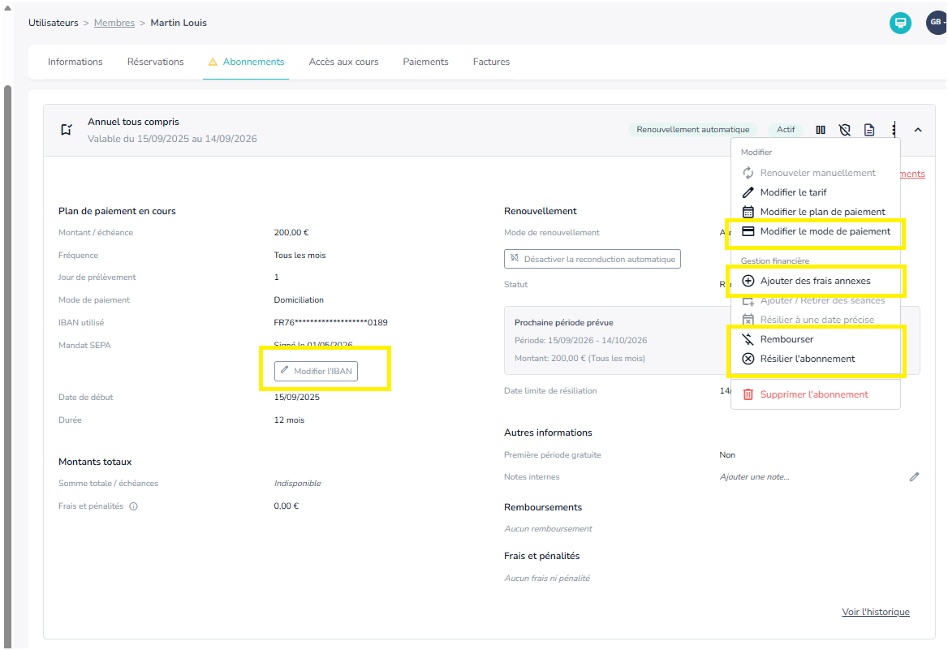Screen dimensions: 948x650
Task: Choose Ajouter des frais annexes
Action: click(815, 281)
